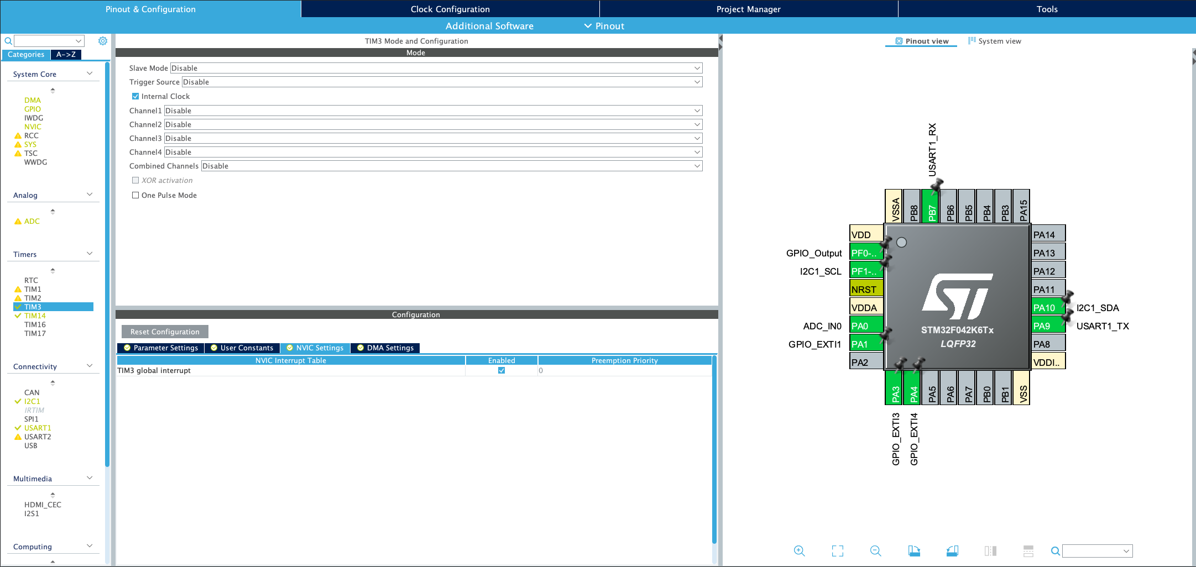Flip the chip view horizontally

point(990,551)
